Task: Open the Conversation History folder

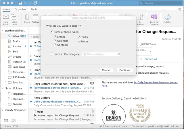Action: [x=15, y=72]
